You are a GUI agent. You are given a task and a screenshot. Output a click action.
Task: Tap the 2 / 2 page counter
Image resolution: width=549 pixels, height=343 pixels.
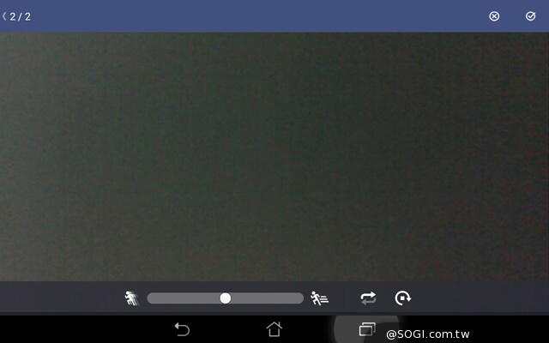click(x=21, y=16)
